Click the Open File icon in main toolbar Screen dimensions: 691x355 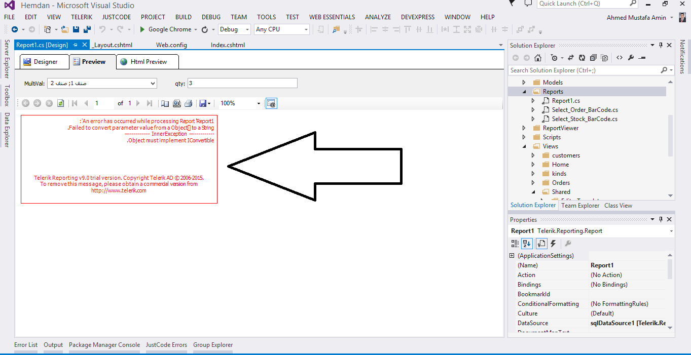(x=65, y=29)
